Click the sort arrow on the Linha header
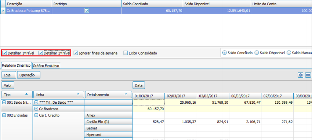 78,95
